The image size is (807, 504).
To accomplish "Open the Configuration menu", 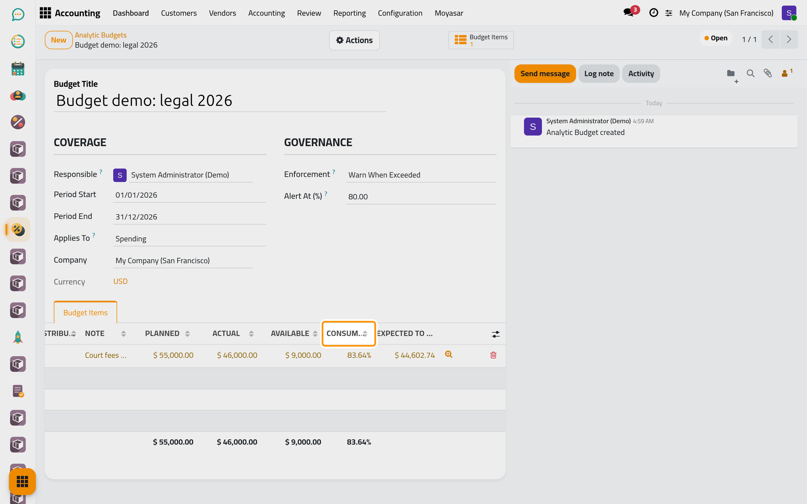I will click(x=400, y=13).
